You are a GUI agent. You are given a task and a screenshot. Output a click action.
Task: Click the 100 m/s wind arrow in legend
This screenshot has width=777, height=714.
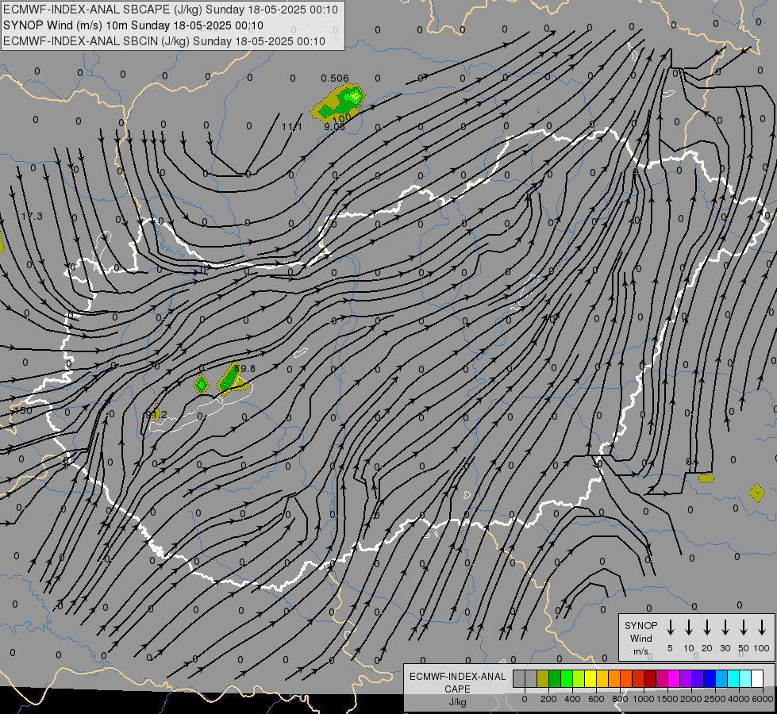tap(762, 628)
